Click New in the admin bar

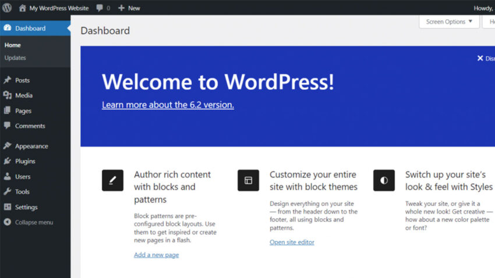pyautogui.click(x=134, y=8)
